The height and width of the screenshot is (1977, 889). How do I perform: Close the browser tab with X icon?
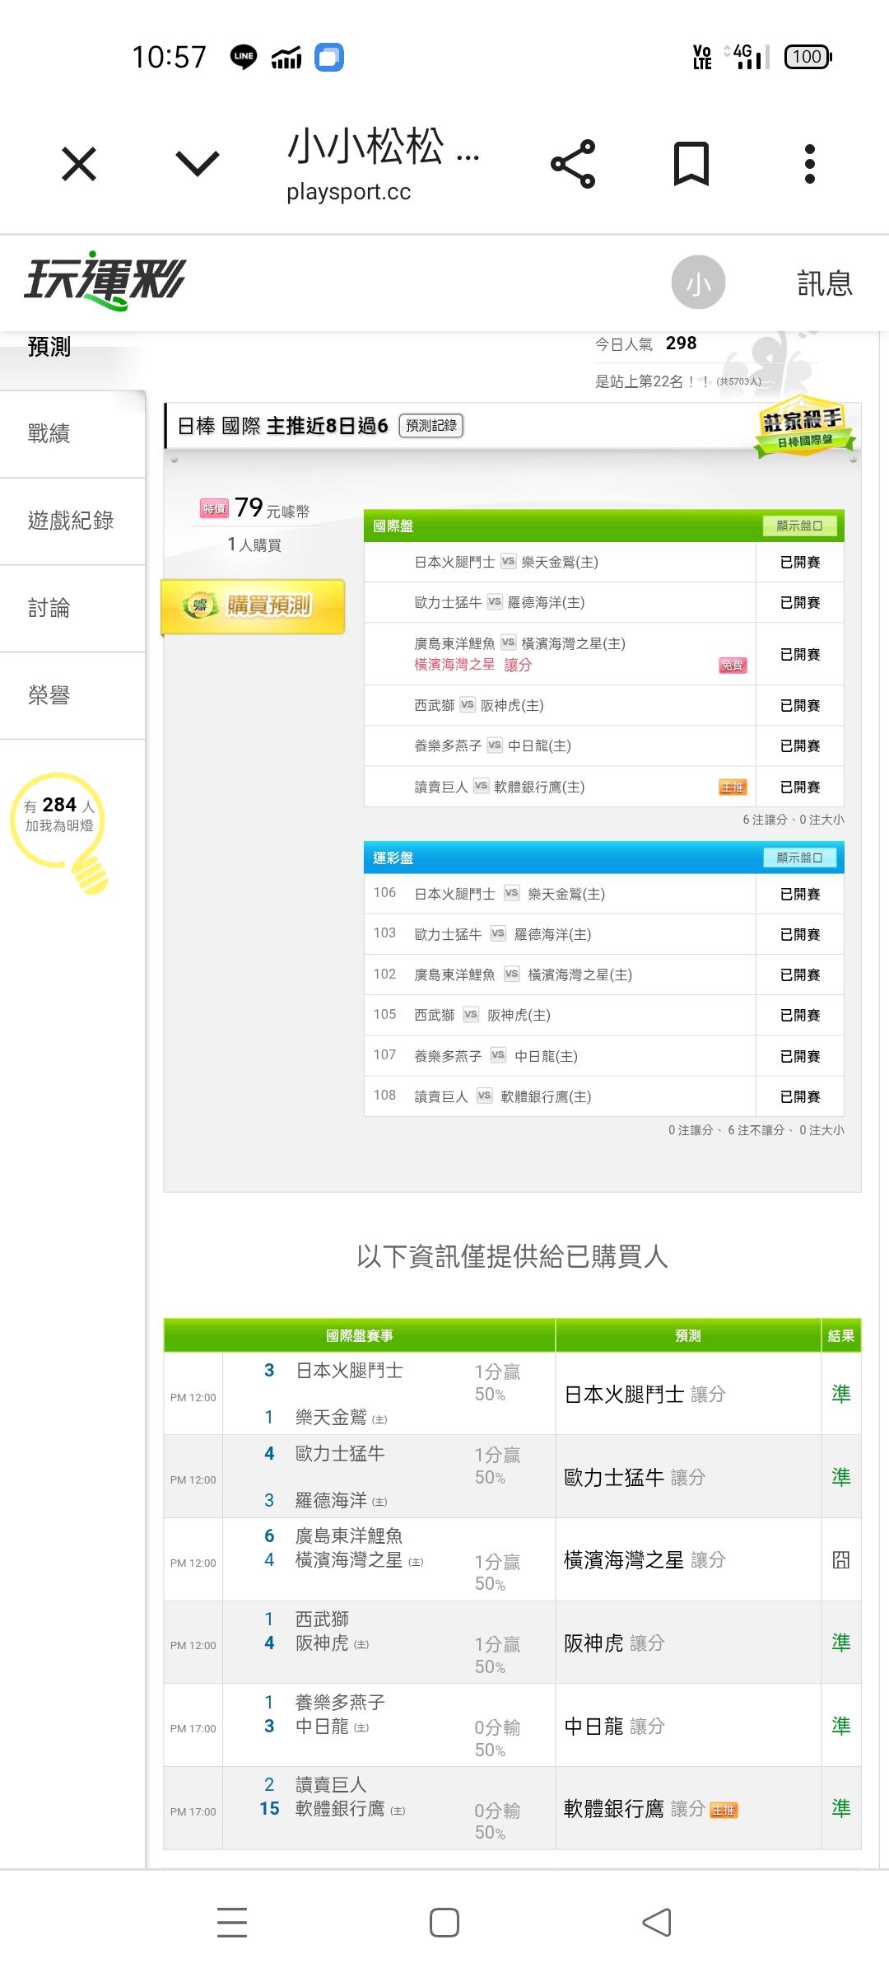tap(79, 163)
